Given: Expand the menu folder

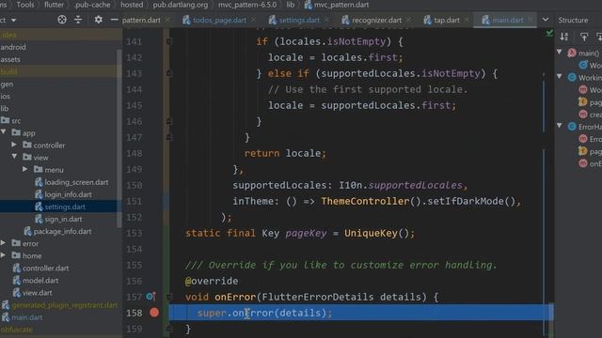Looking at the screenshot, I should point(25,169).
